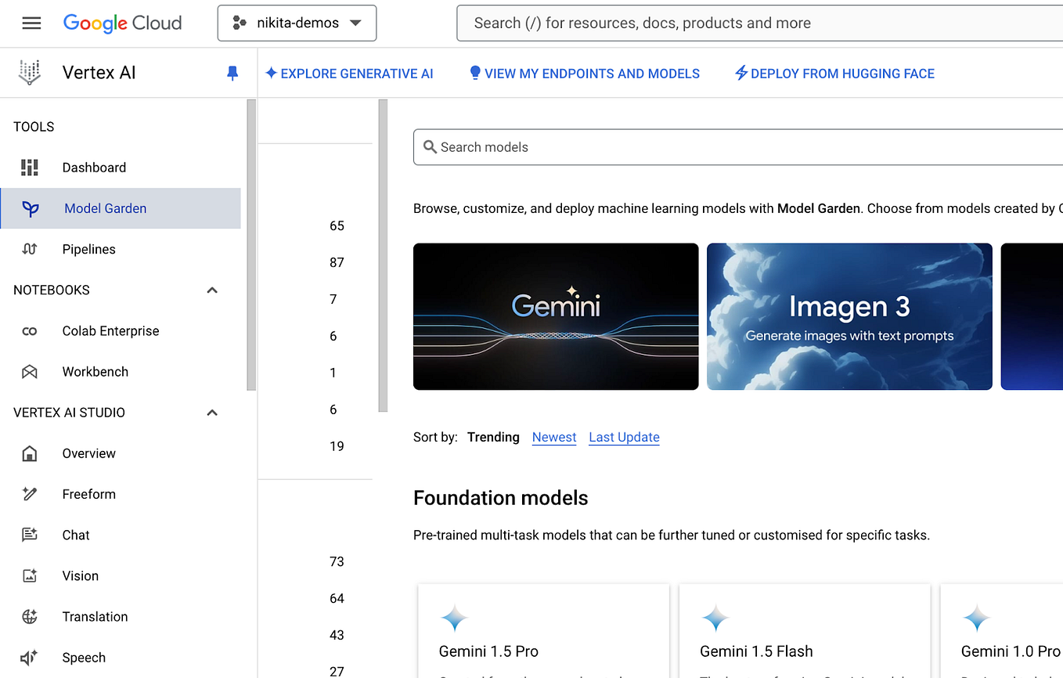Open Colab Enterprise notebooks
This screenshot has height=678, width=1063.
110,330
